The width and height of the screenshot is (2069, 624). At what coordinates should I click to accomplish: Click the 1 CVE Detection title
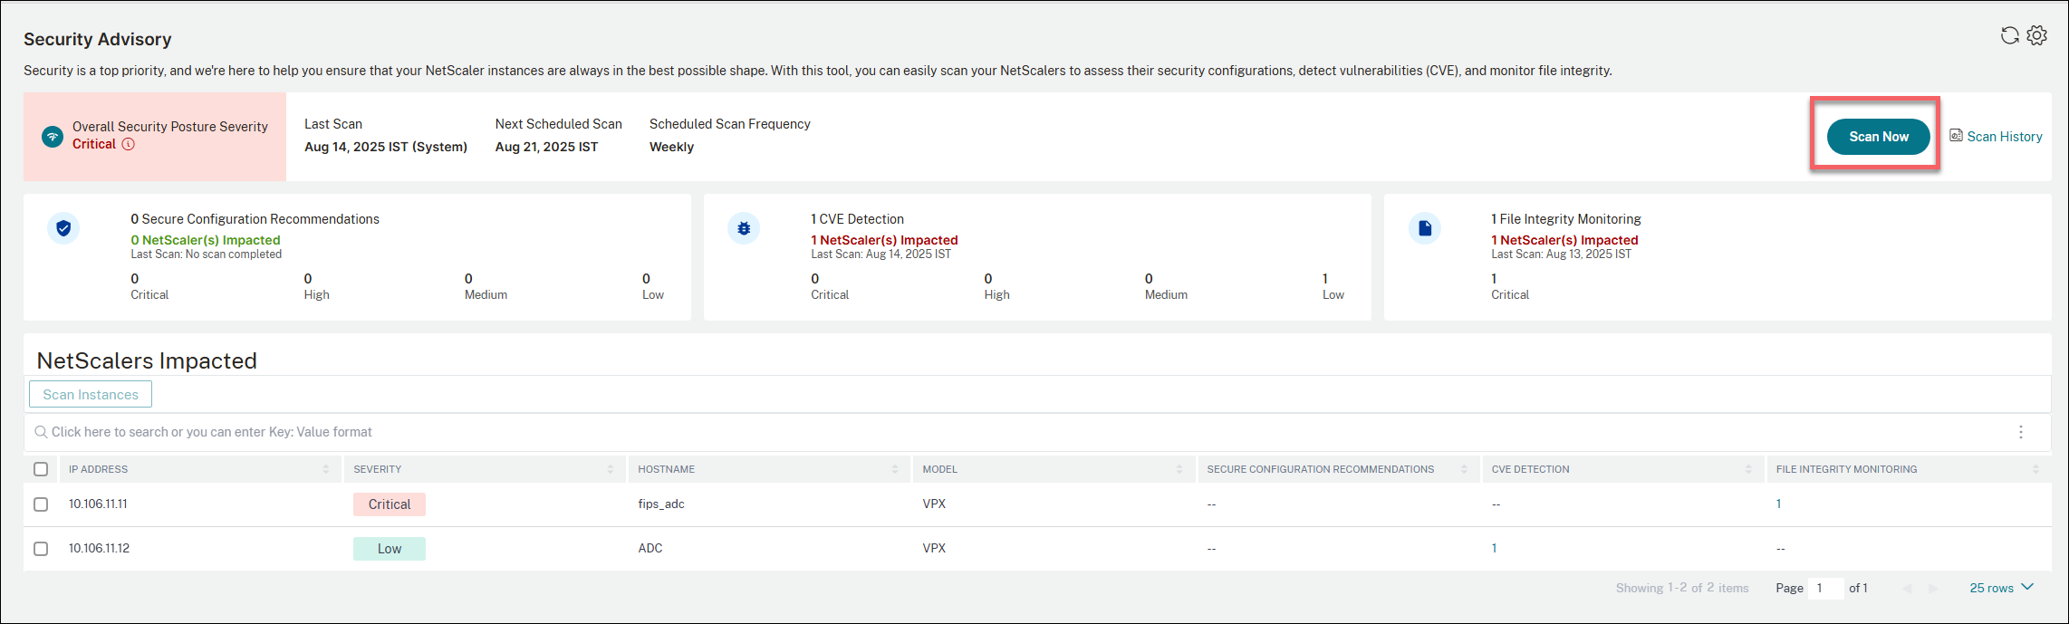857,219
